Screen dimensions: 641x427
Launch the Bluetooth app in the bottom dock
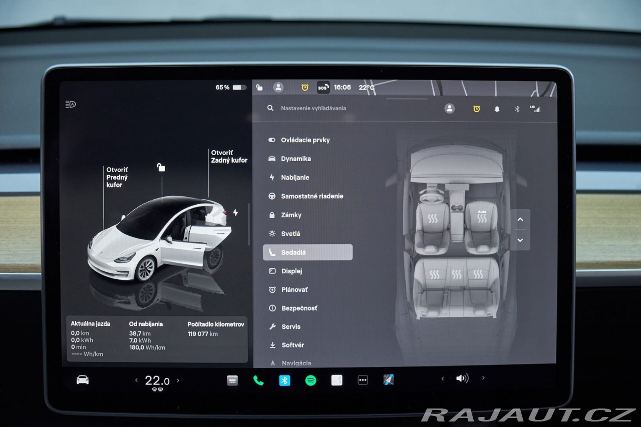pyautogui.click(x=284, y=380)
